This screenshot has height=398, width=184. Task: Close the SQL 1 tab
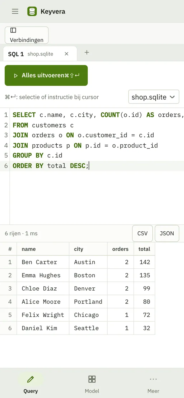click(x=66, y=54)
